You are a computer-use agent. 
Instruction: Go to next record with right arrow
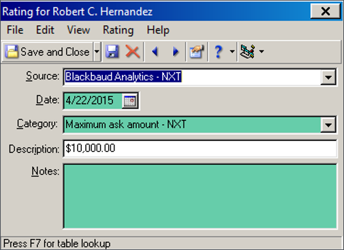[175, 52]
